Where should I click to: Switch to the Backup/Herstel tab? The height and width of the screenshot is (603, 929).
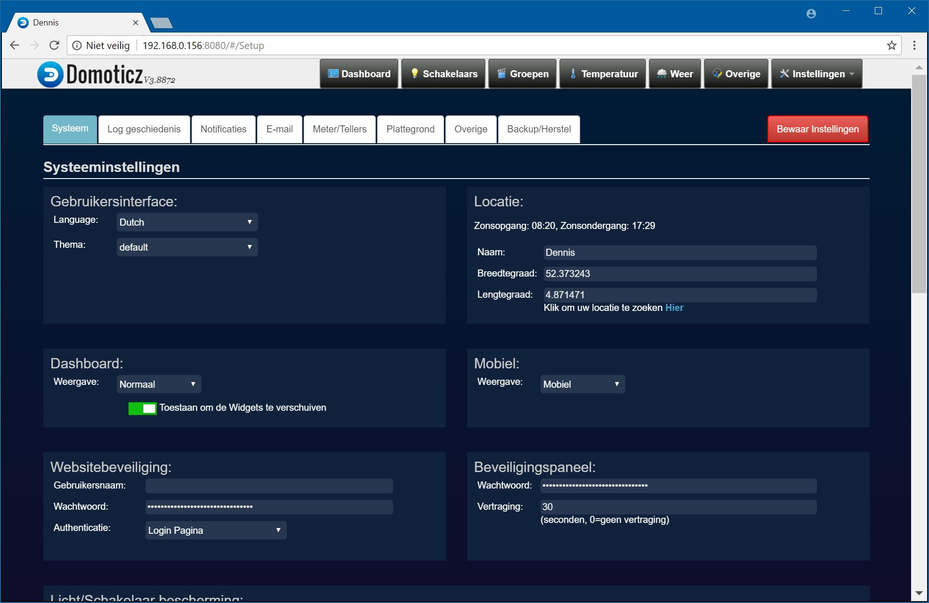[539, 129]
